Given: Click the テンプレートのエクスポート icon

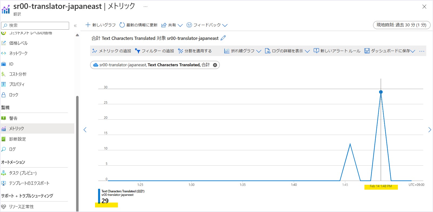Looking at the screenshot, I should pyautogui.click(x=4, y=183).
